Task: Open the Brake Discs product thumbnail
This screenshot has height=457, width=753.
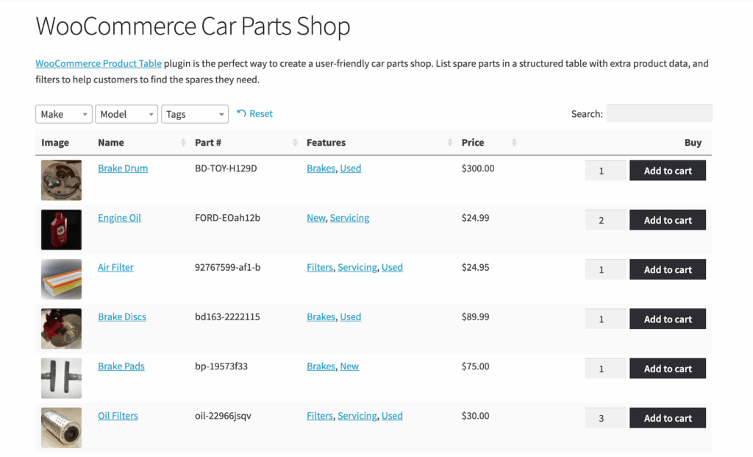Action: tap(62, 329)
